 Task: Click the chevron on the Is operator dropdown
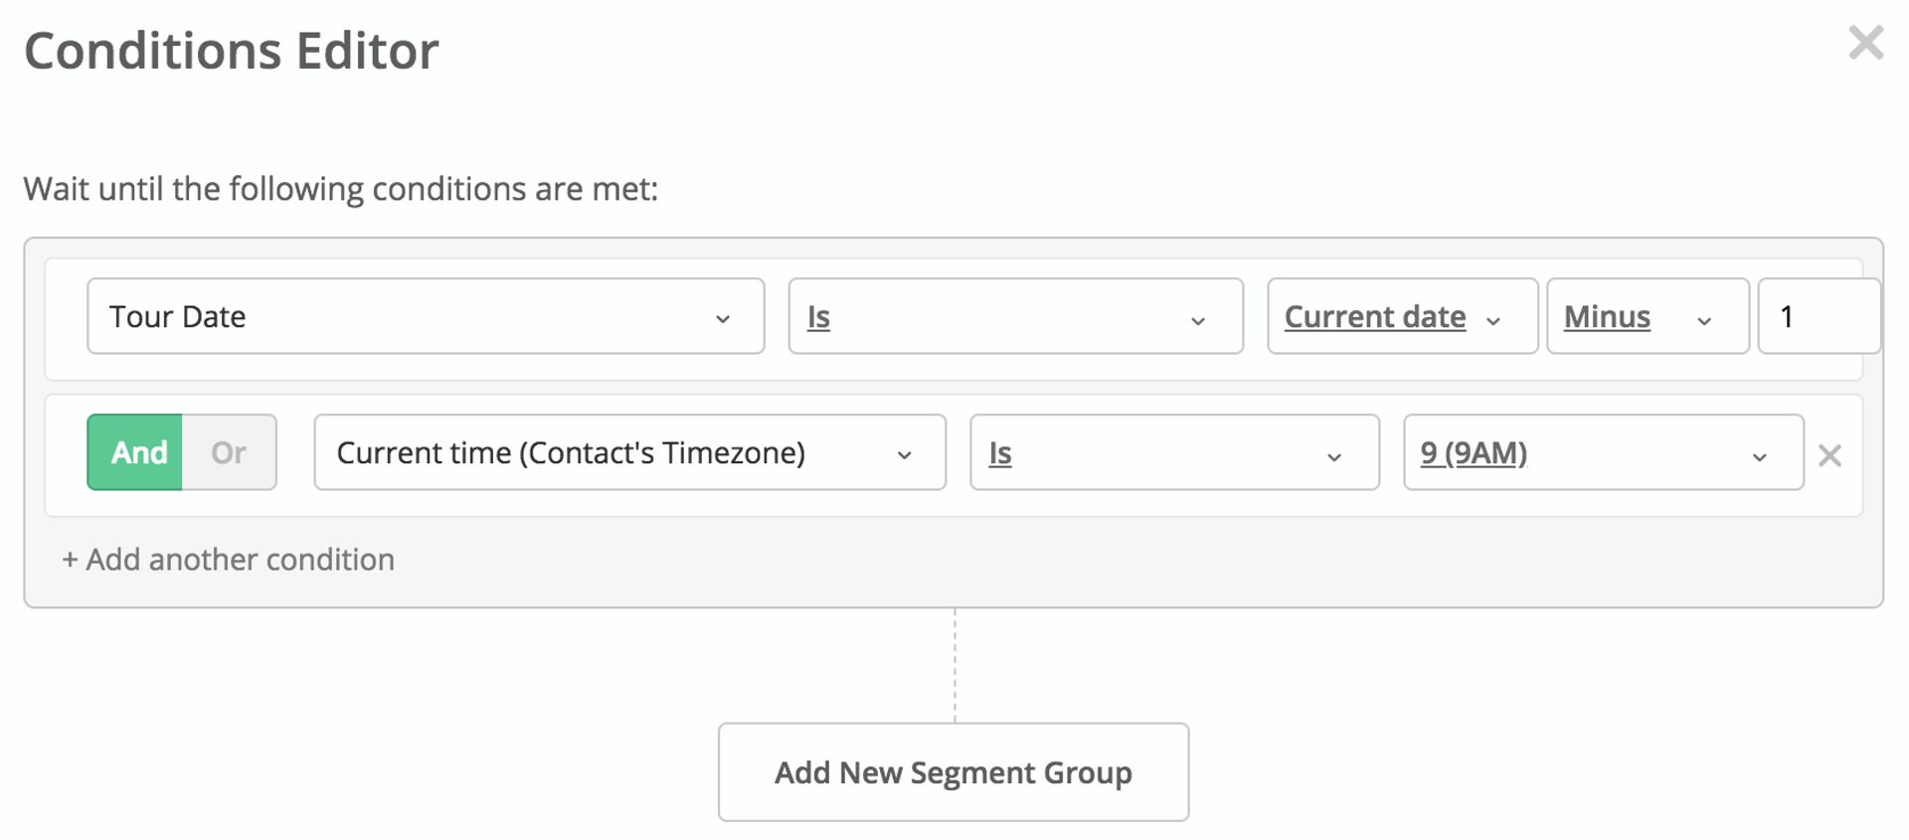(1199, 319)
